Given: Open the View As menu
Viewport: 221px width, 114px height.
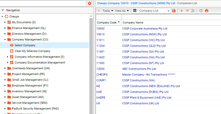Looking at the screenshot, I should (x=122, y=11).
